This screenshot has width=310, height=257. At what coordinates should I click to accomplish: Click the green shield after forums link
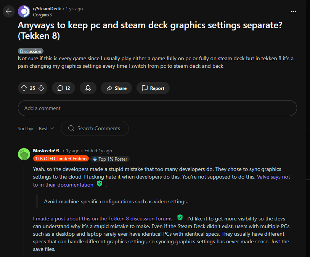(180, 217)
